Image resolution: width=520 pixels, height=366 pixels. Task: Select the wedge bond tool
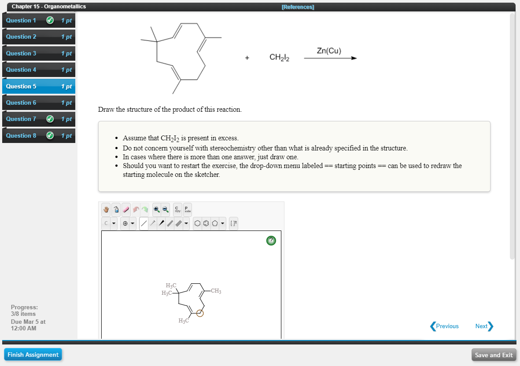162,223
